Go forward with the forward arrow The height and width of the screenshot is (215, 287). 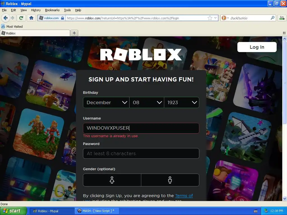pyautogui.click(x=12, y=18)
